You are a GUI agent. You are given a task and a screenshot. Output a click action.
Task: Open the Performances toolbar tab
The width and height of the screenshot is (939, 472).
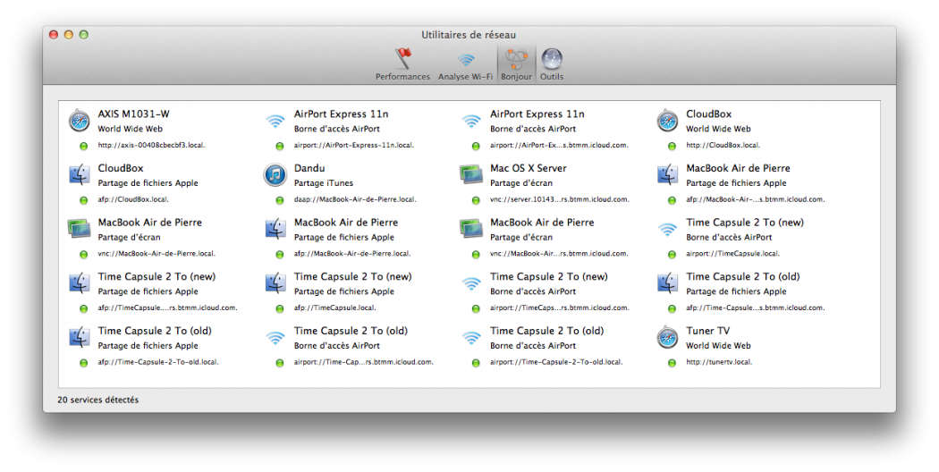(402, 64)
